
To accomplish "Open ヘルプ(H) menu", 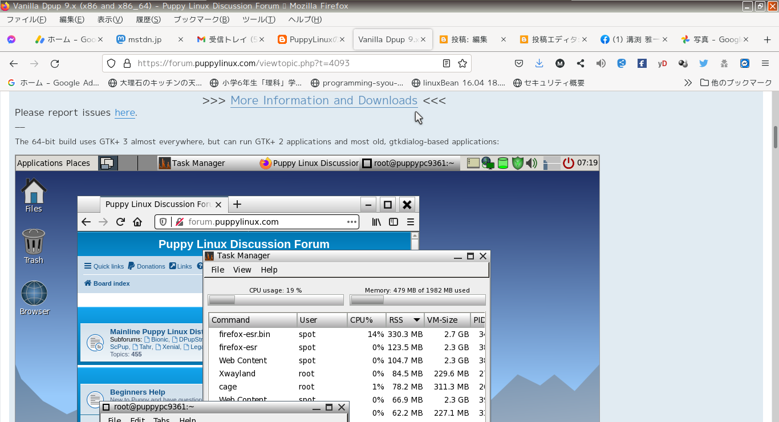I will click(305, 19).
